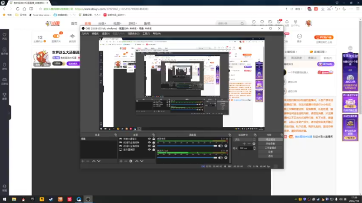This screenshot has width=362, height=203.
Task: Pop out the 混音器 dock panel
Action: click(x=230, y=135)
